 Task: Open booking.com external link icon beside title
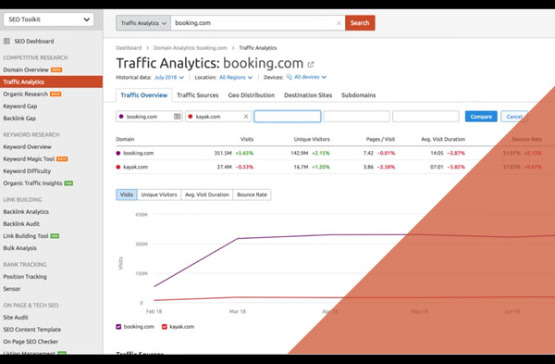tap(311, 64)
